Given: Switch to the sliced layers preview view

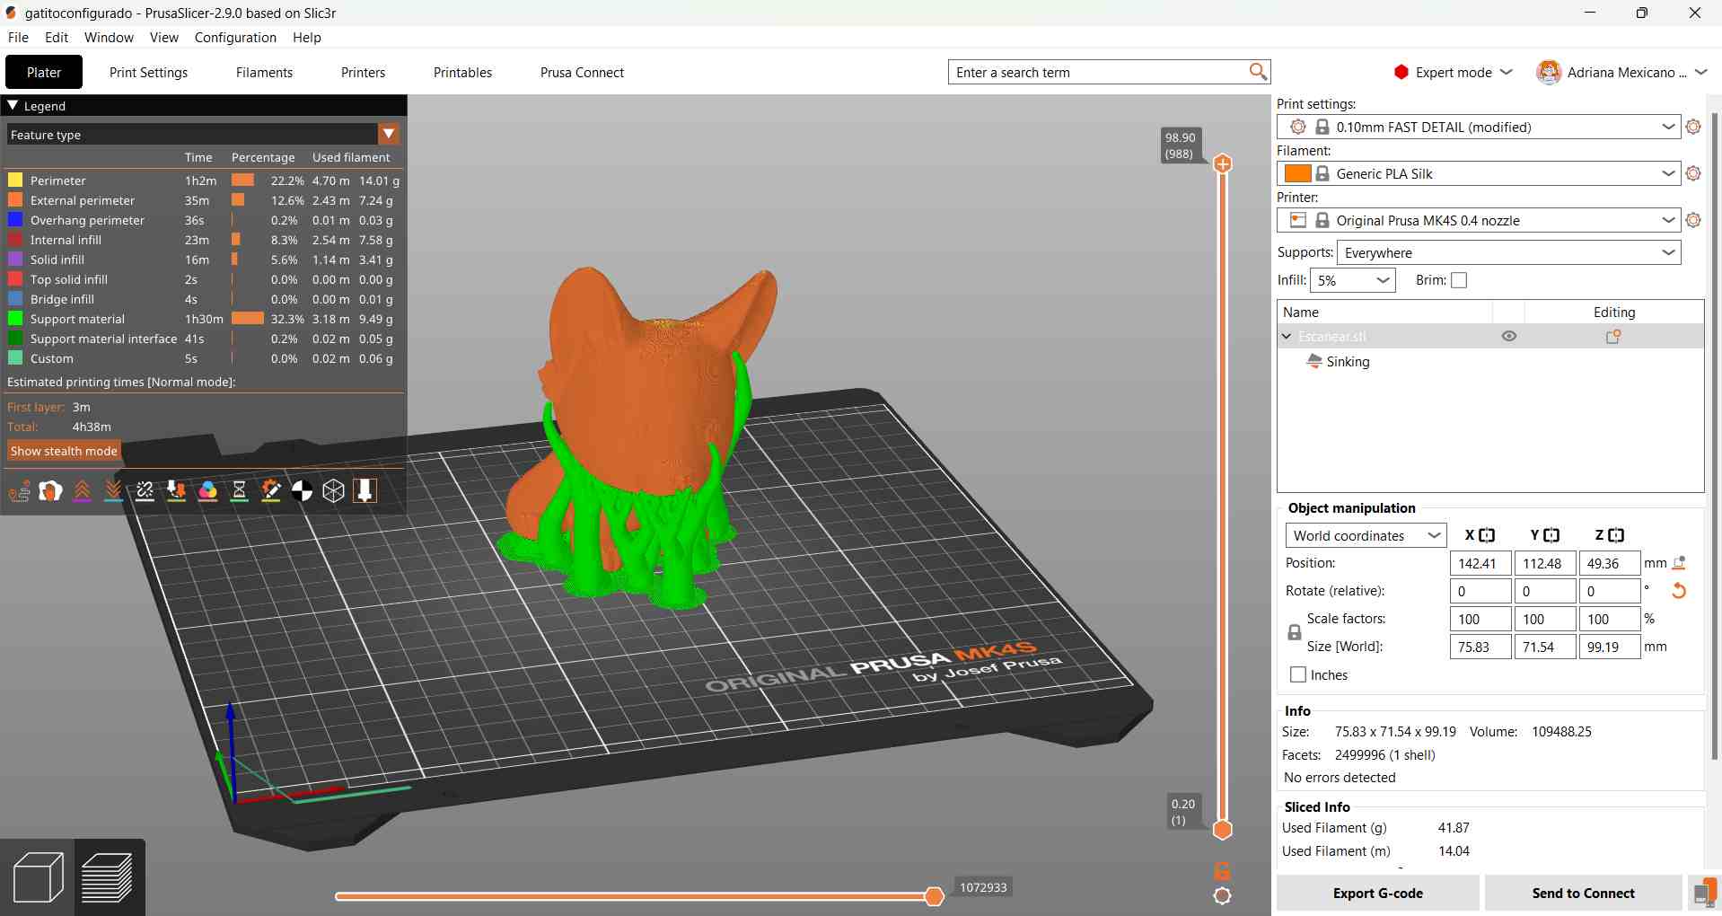Looking at the screenshot, I should 108,876.
